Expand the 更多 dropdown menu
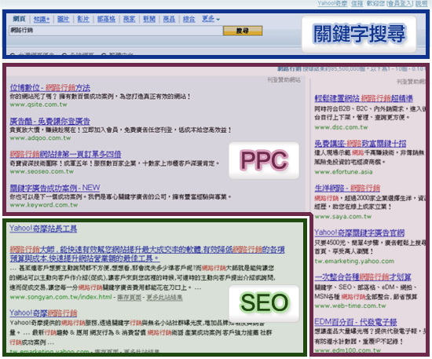Screen dimensions: 432x359 point(211,19)
